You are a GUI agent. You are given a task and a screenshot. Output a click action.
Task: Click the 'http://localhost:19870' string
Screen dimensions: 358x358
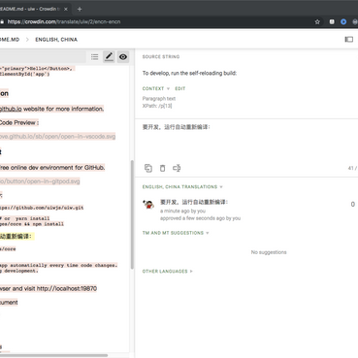tap(67, 288)
